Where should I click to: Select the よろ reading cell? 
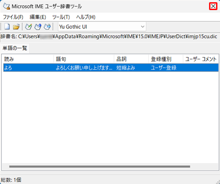click(8, 68)
